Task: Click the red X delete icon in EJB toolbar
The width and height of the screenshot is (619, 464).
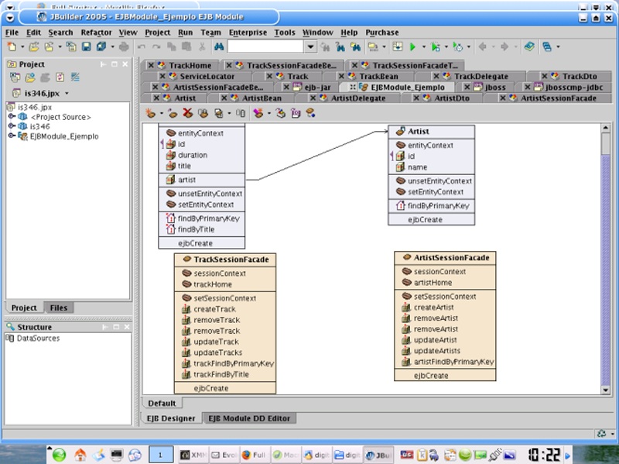Action: (x=187, y=113)
